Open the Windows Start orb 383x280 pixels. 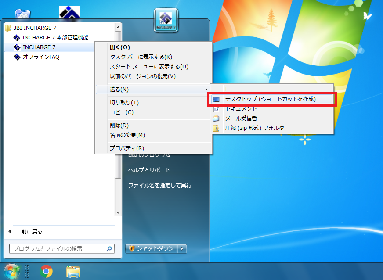click(11, 272)
